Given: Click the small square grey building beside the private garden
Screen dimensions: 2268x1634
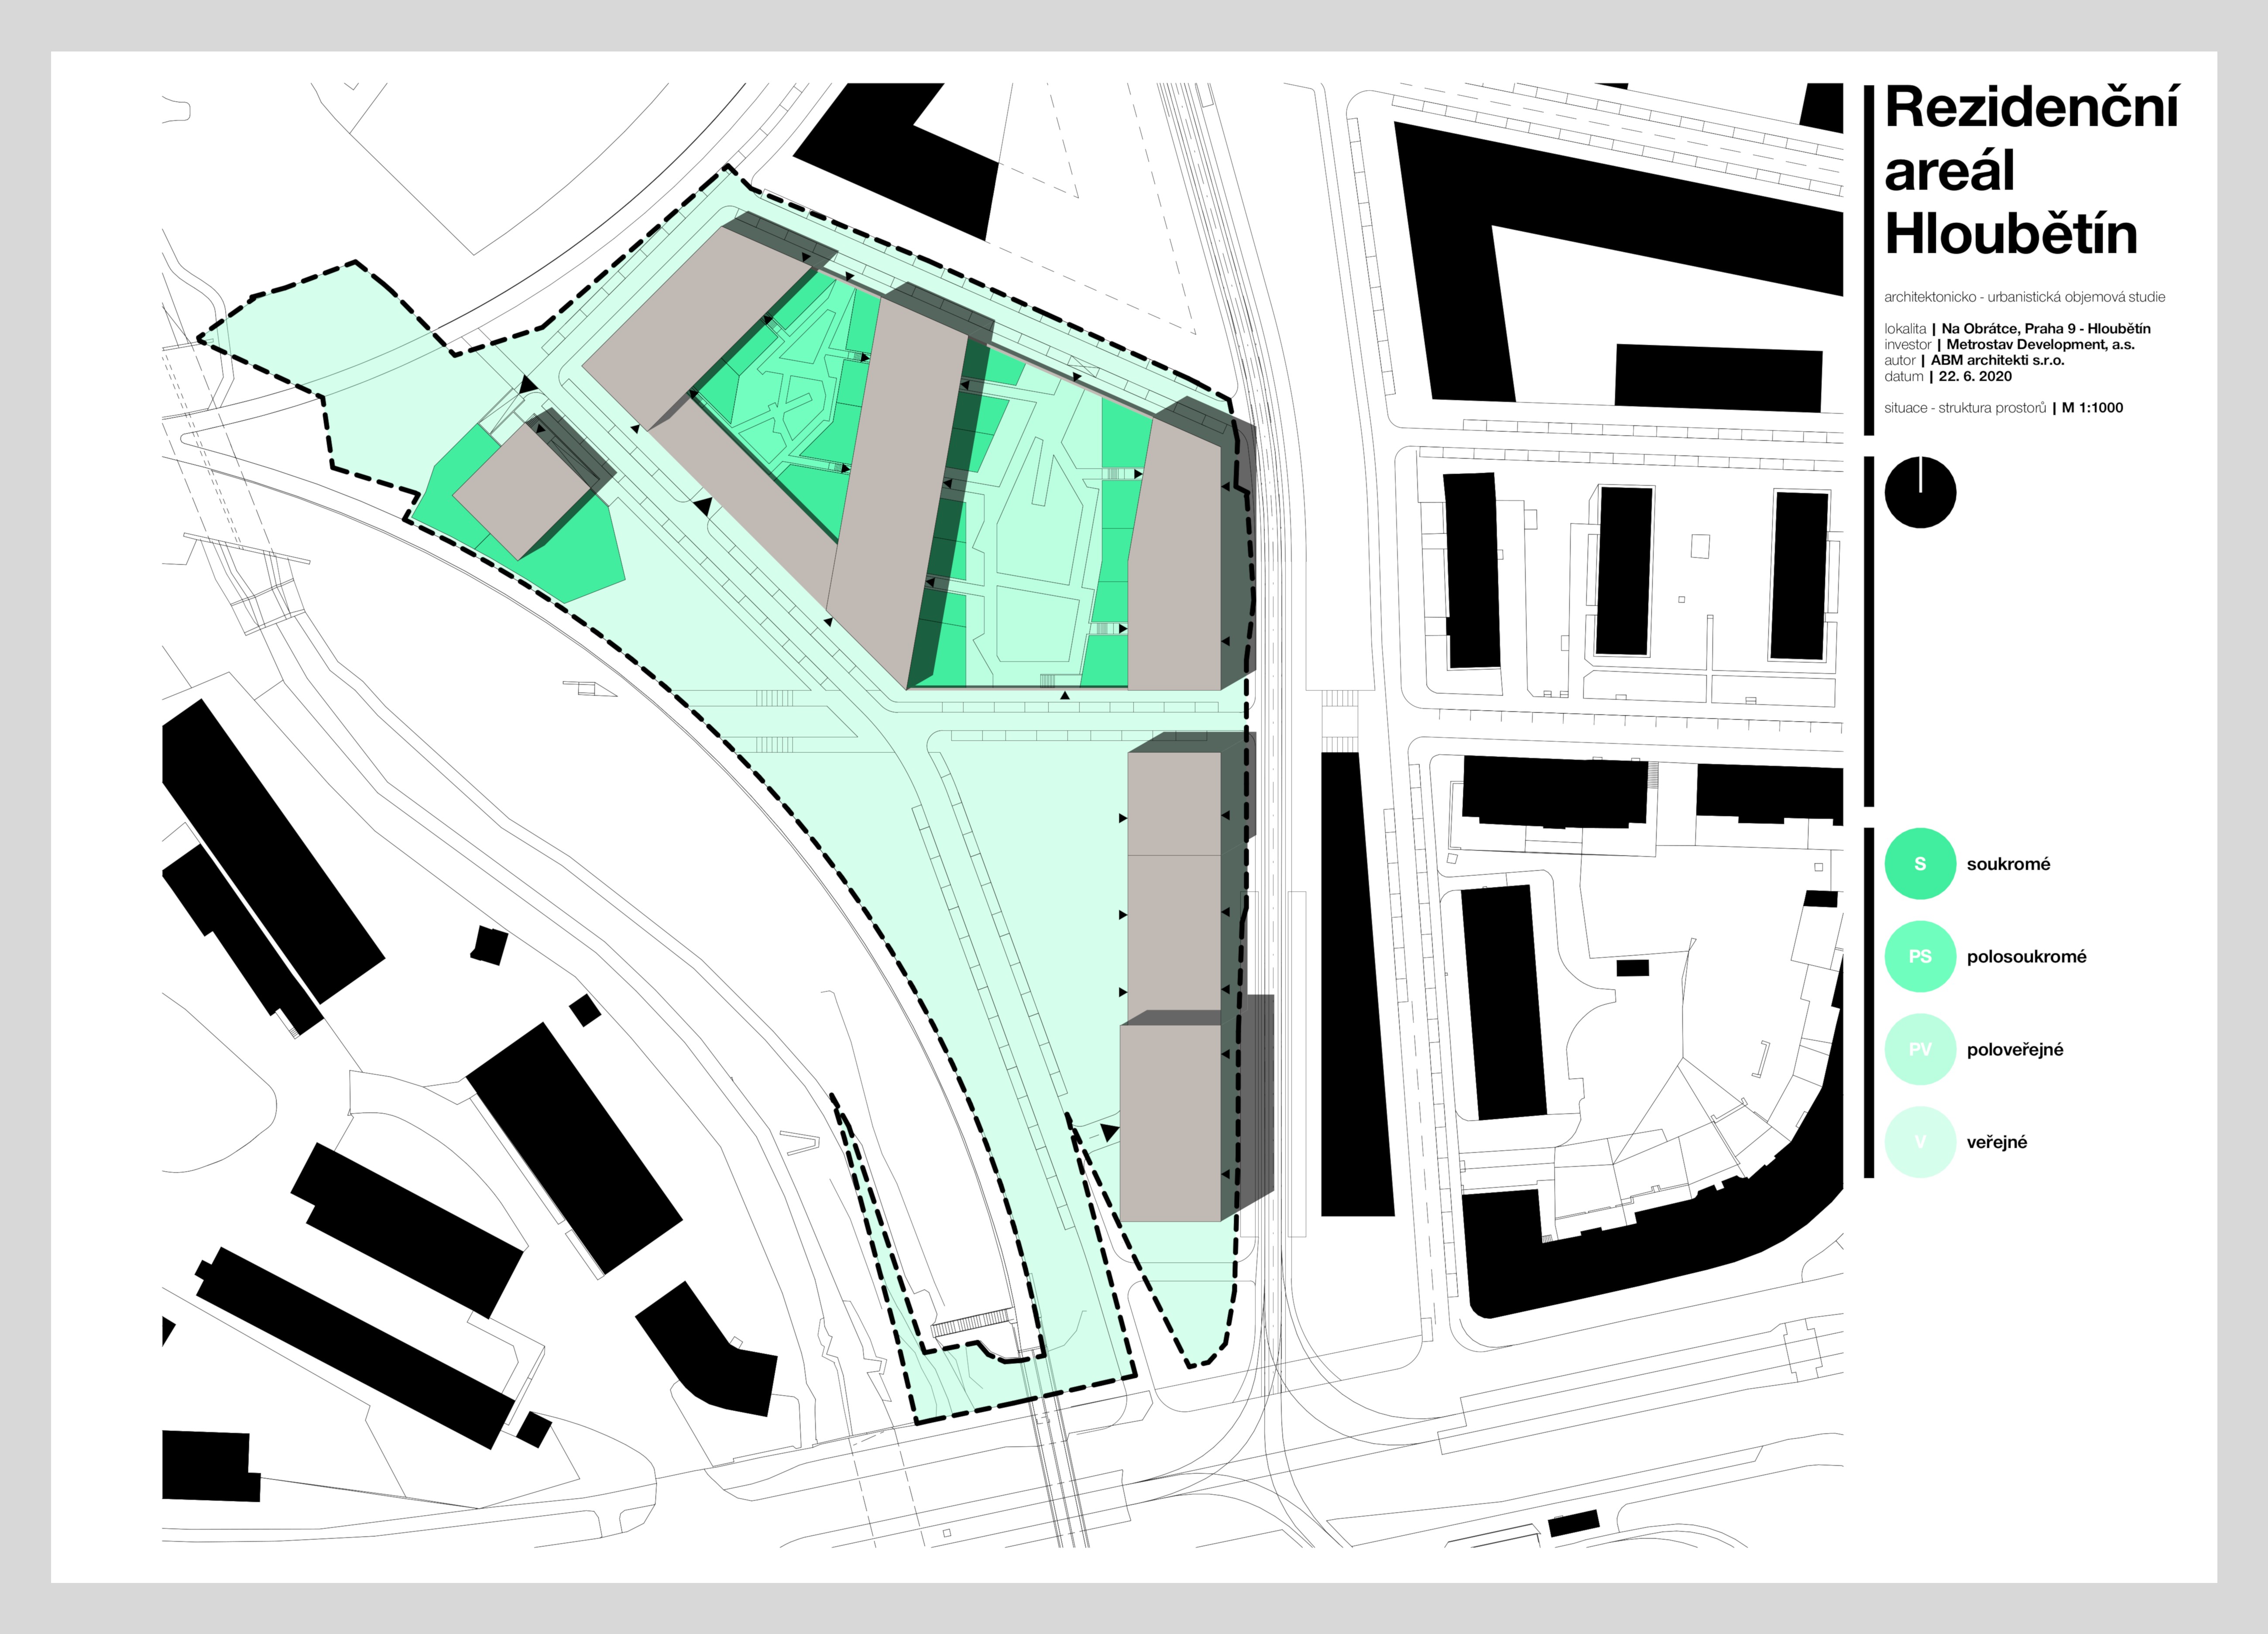Looking at the screenshot, I should pyautogui.click(x=521, y=492).
